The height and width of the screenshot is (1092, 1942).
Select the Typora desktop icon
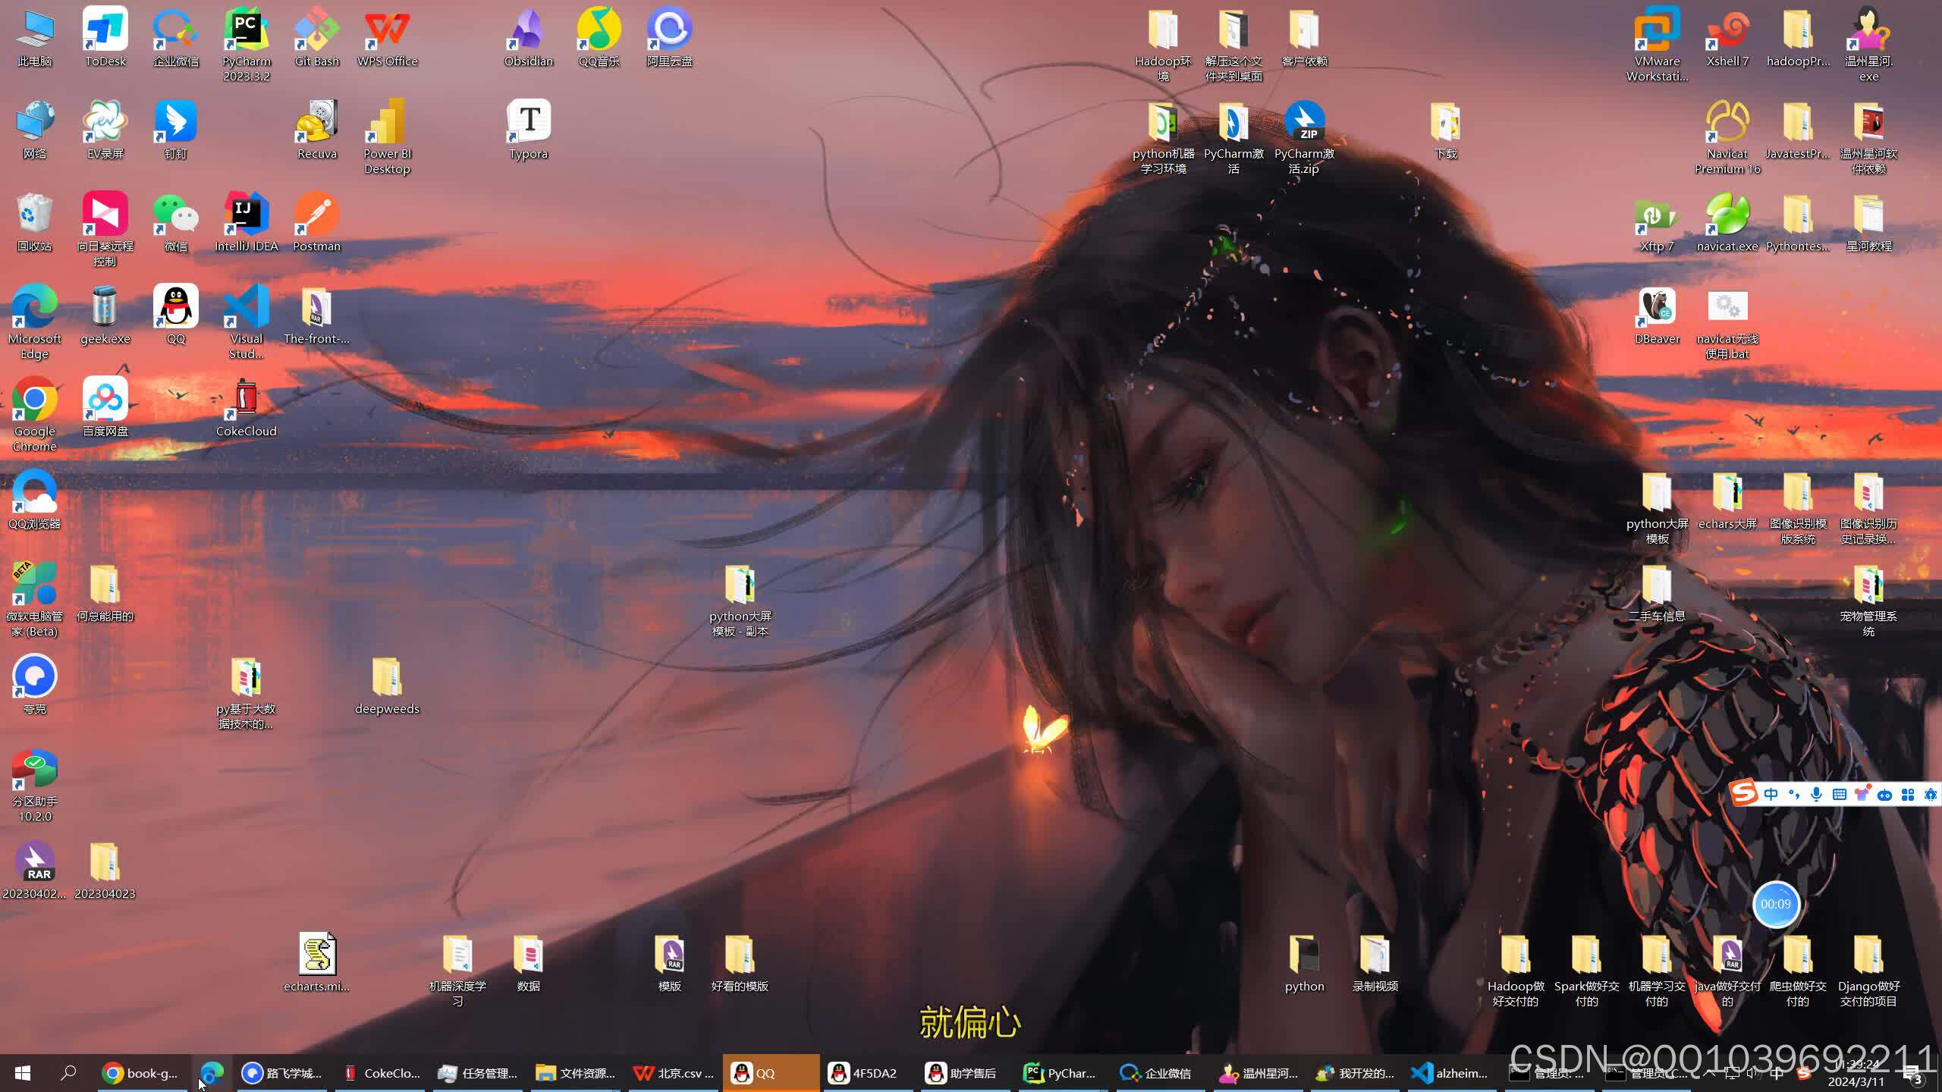point(529,129)
